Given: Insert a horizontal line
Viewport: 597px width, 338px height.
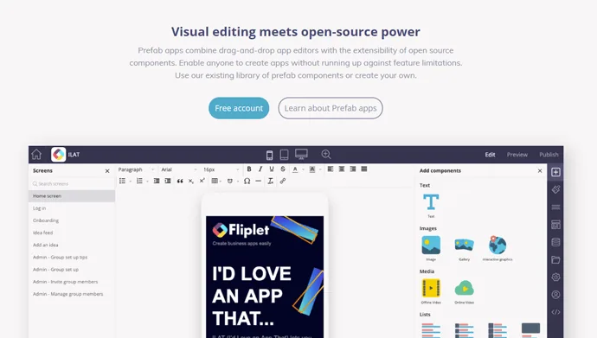Looking at the screenshot, I should pyautogui.click(x=258, y=181).
